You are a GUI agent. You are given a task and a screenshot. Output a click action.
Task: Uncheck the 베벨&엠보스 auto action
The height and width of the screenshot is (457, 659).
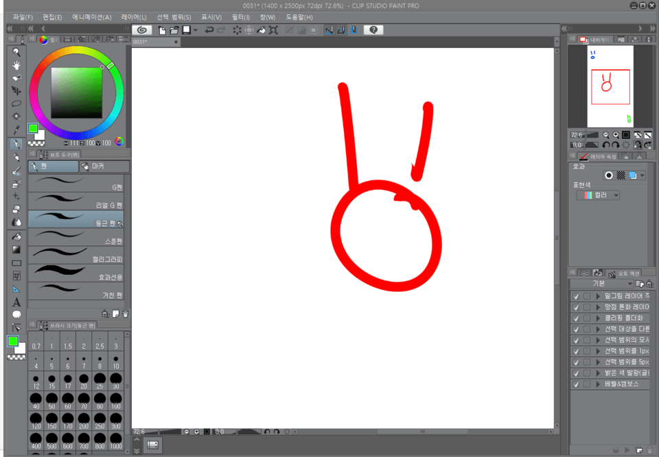point(577,384)
